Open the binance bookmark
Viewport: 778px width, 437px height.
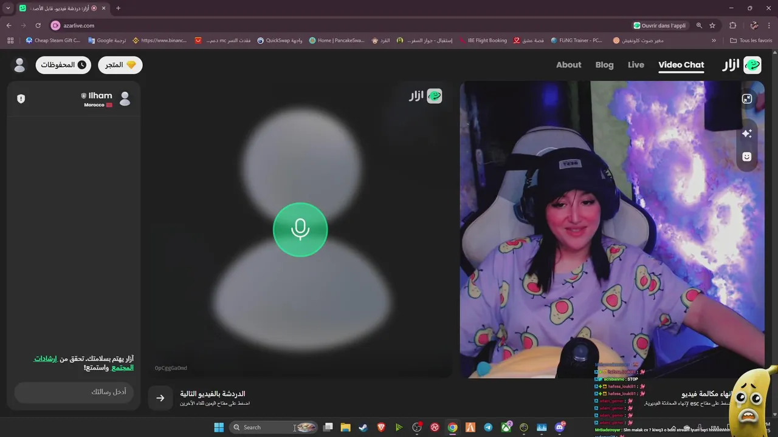click(x=160, y=41)
